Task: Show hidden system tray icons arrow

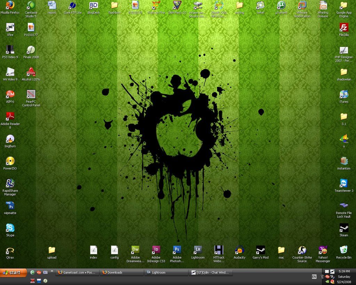Action: (322, 277)
